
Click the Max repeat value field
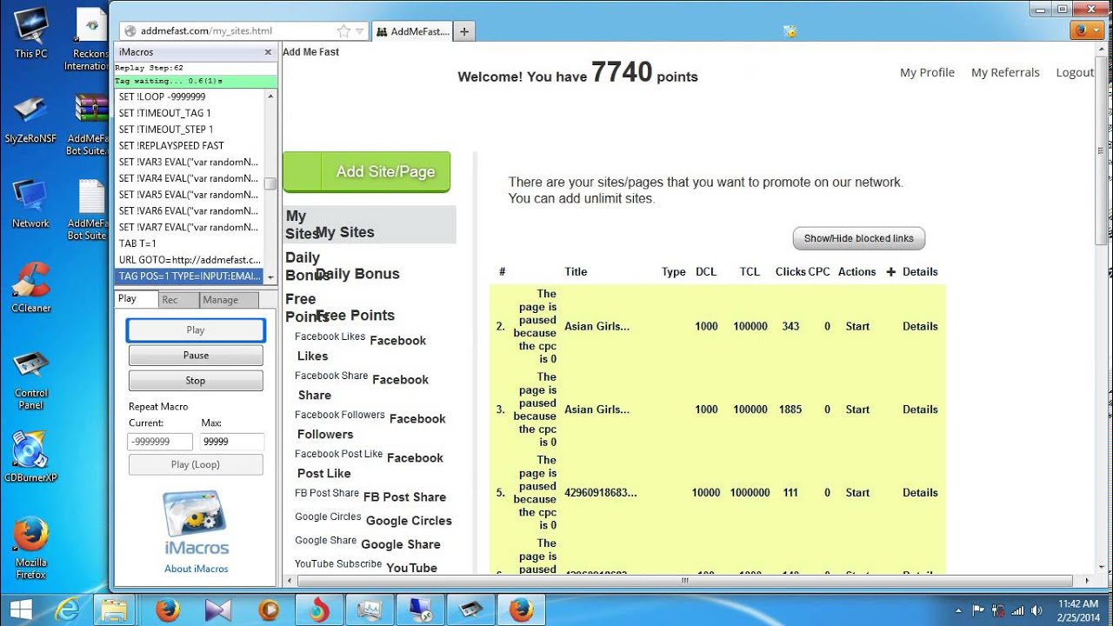point(231,442)
